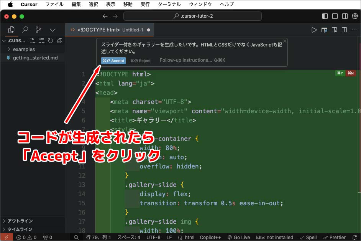Toggle the secondary sidebar on the right
This screenshot has width=361, height=241.
point(345,16)
